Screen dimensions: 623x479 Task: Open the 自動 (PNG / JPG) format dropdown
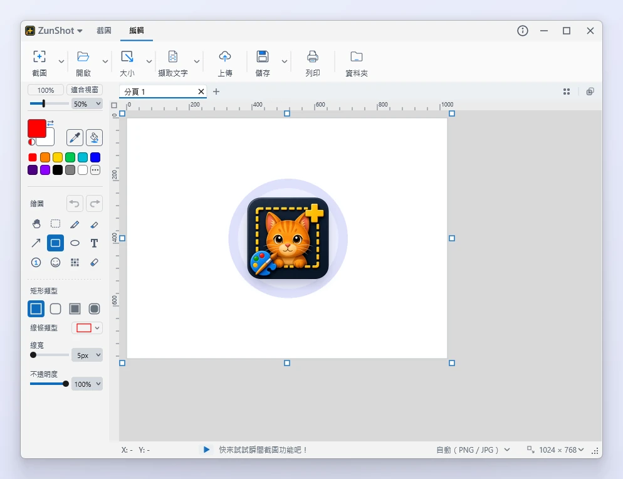(473, 450)
